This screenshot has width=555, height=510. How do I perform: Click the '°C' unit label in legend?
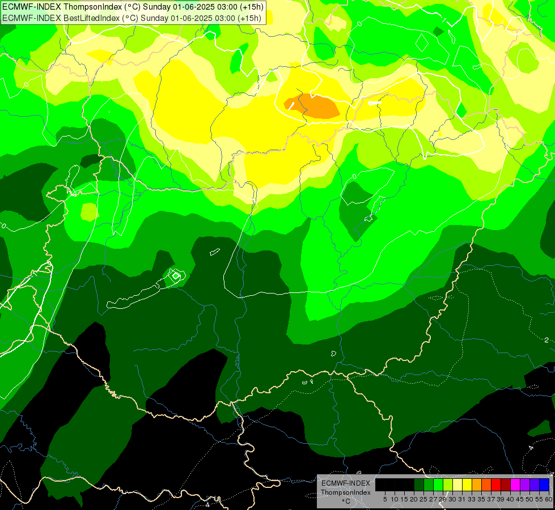346,501
